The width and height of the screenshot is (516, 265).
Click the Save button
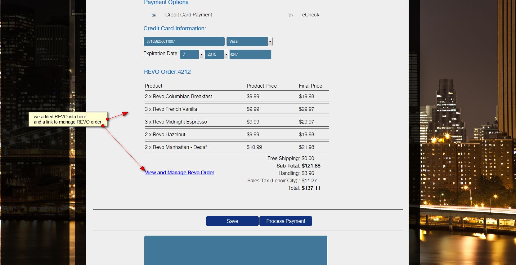point(232,221)
